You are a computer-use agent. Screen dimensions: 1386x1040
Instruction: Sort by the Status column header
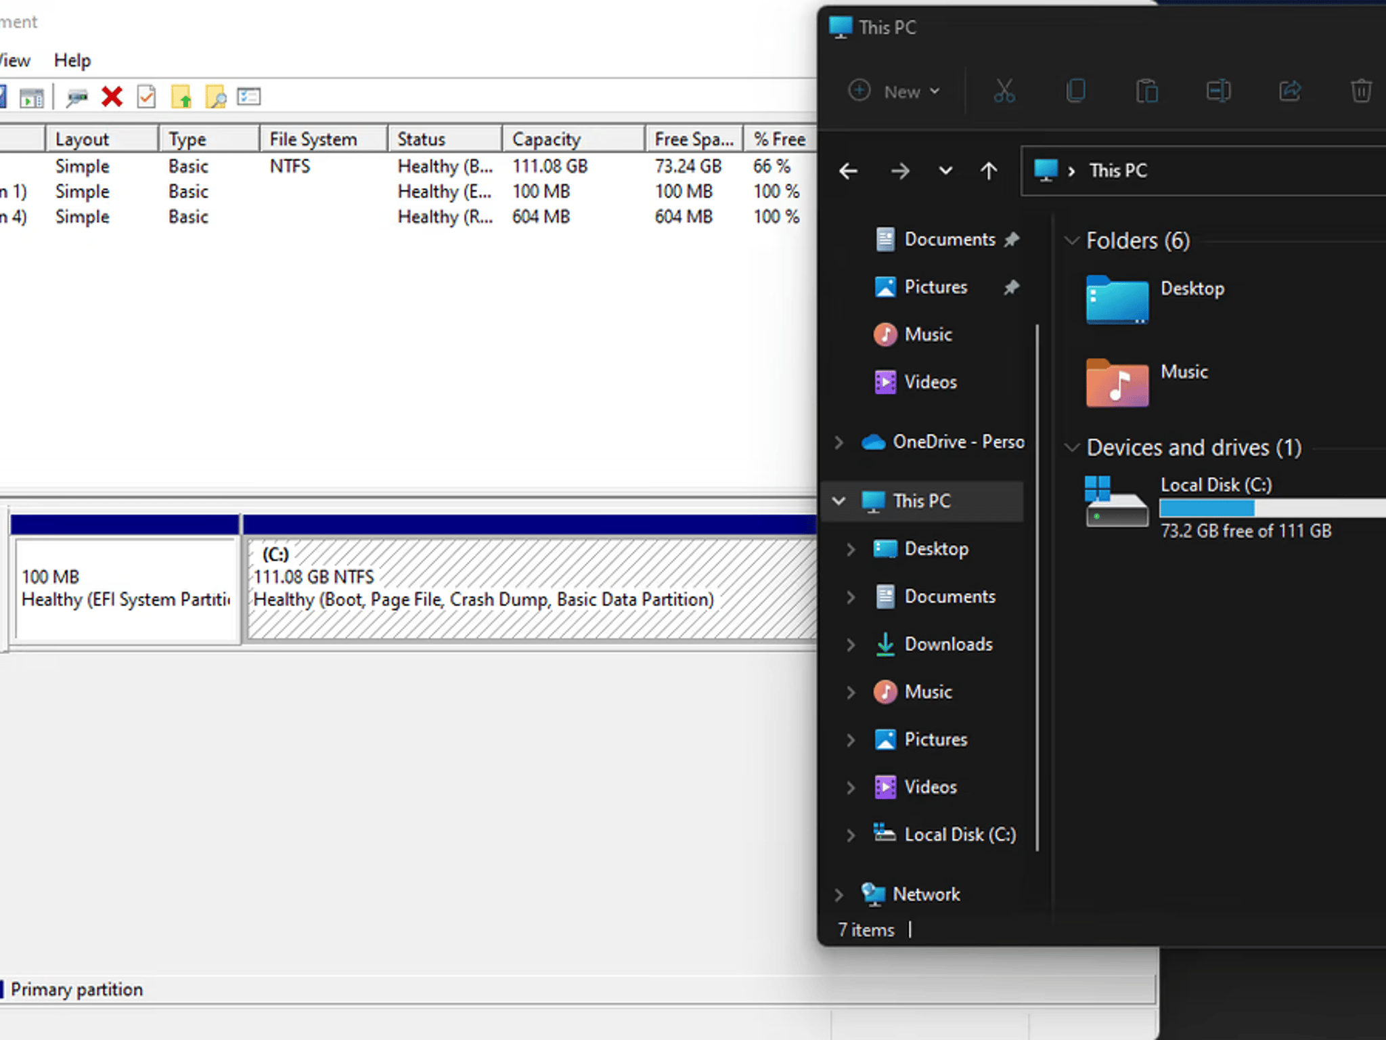click(445, 139)
